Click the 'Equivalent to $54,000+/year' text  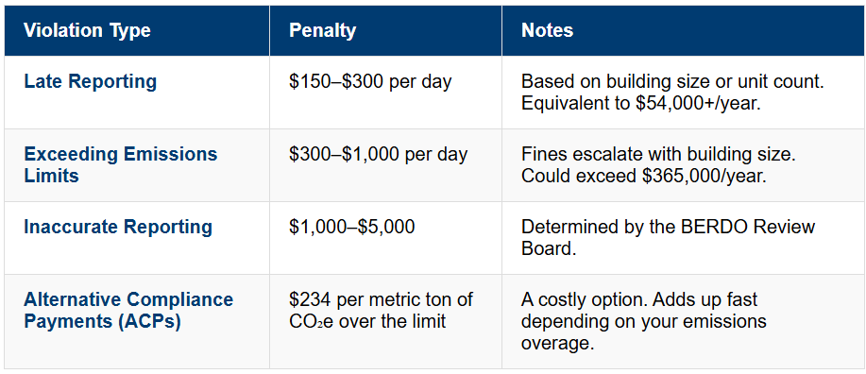(641, 103)
